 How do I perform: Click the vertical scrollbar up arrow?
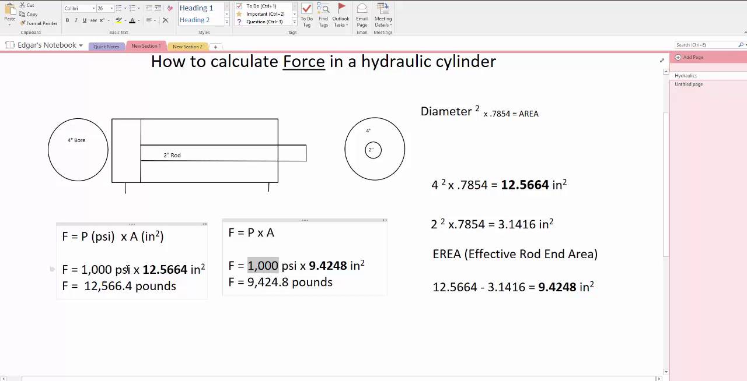(666, 71)
